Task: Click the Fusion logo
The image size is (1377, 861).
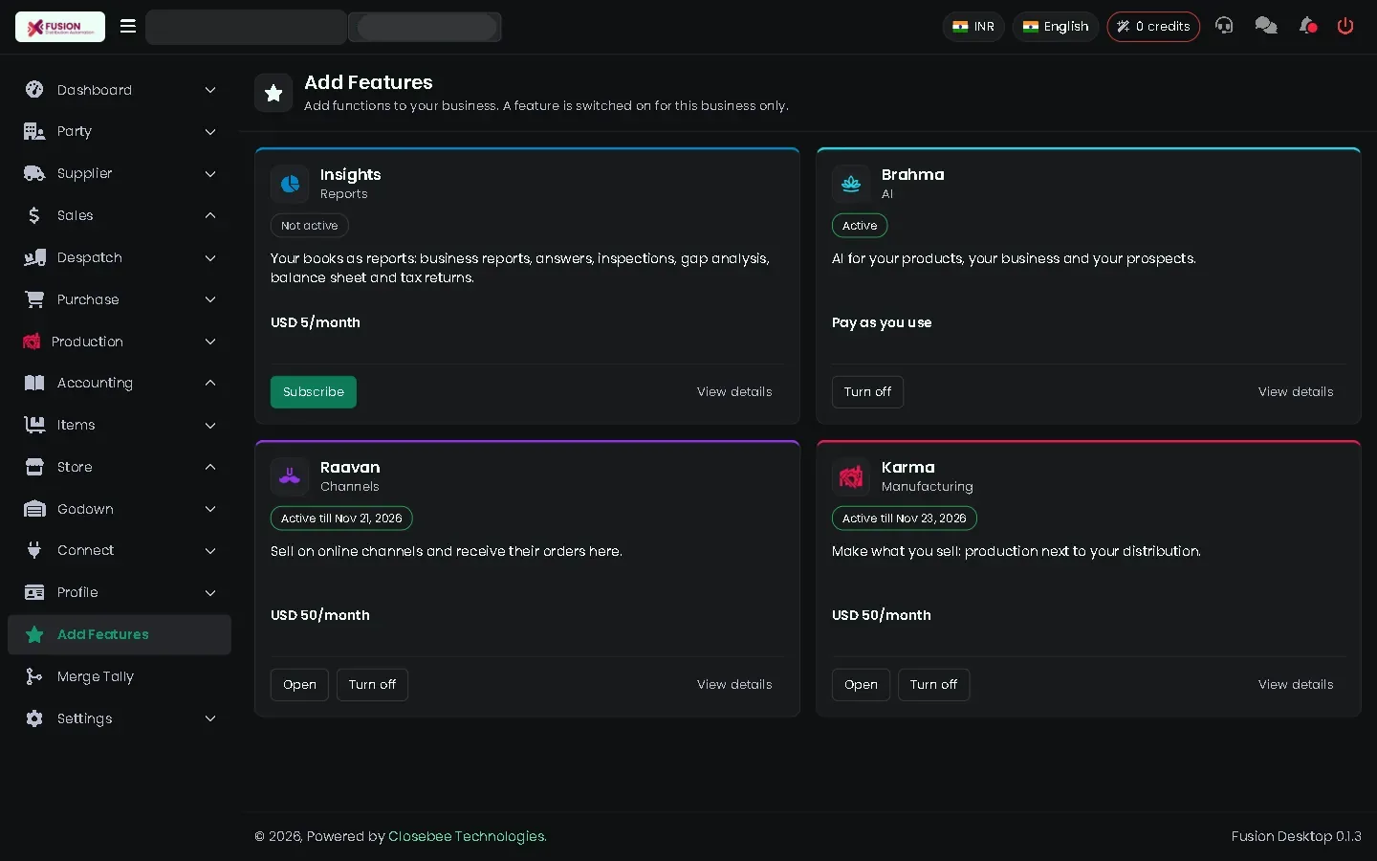Action: tap(60, 27)
